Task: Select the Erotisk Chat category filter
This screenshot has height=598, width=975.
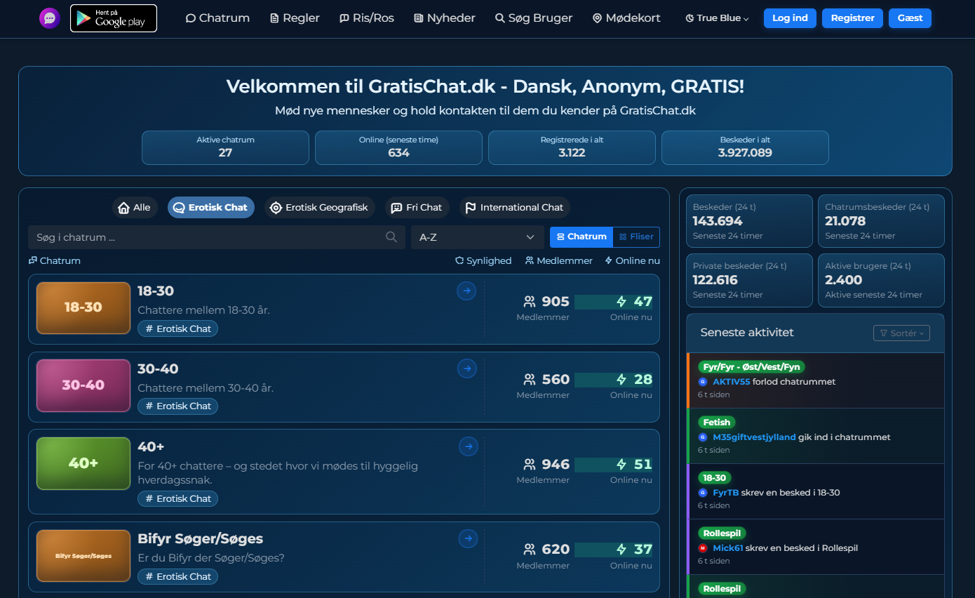Action: (x=210, y=208)
